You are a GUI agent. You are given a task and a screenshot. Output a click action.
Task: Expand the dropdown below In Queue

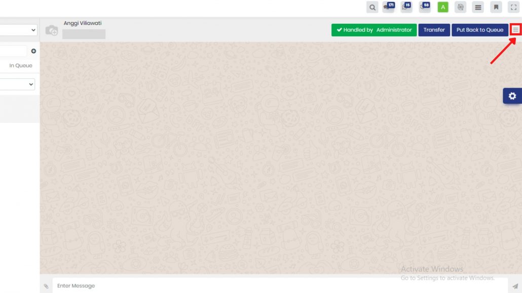coord(17,84)
